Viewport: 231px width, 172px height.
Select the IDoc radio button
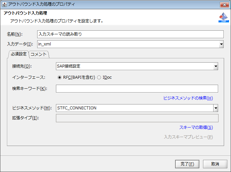pyautogui.click(x=99, y=77)
